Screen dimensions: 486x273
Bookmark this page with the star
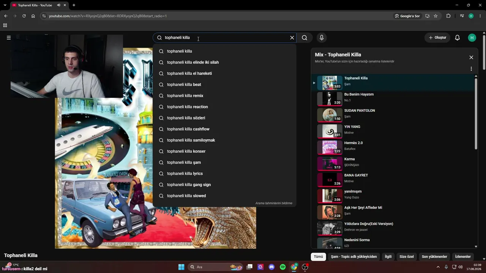[436, 16]
